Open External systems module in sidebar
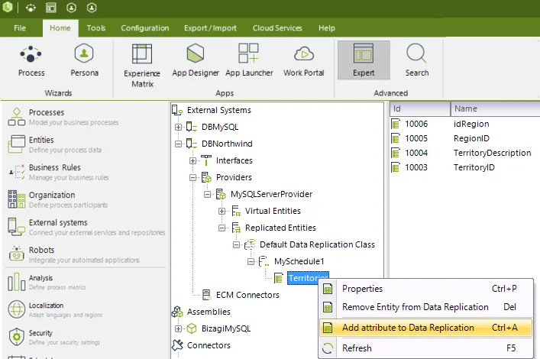 tap(86, 227)
